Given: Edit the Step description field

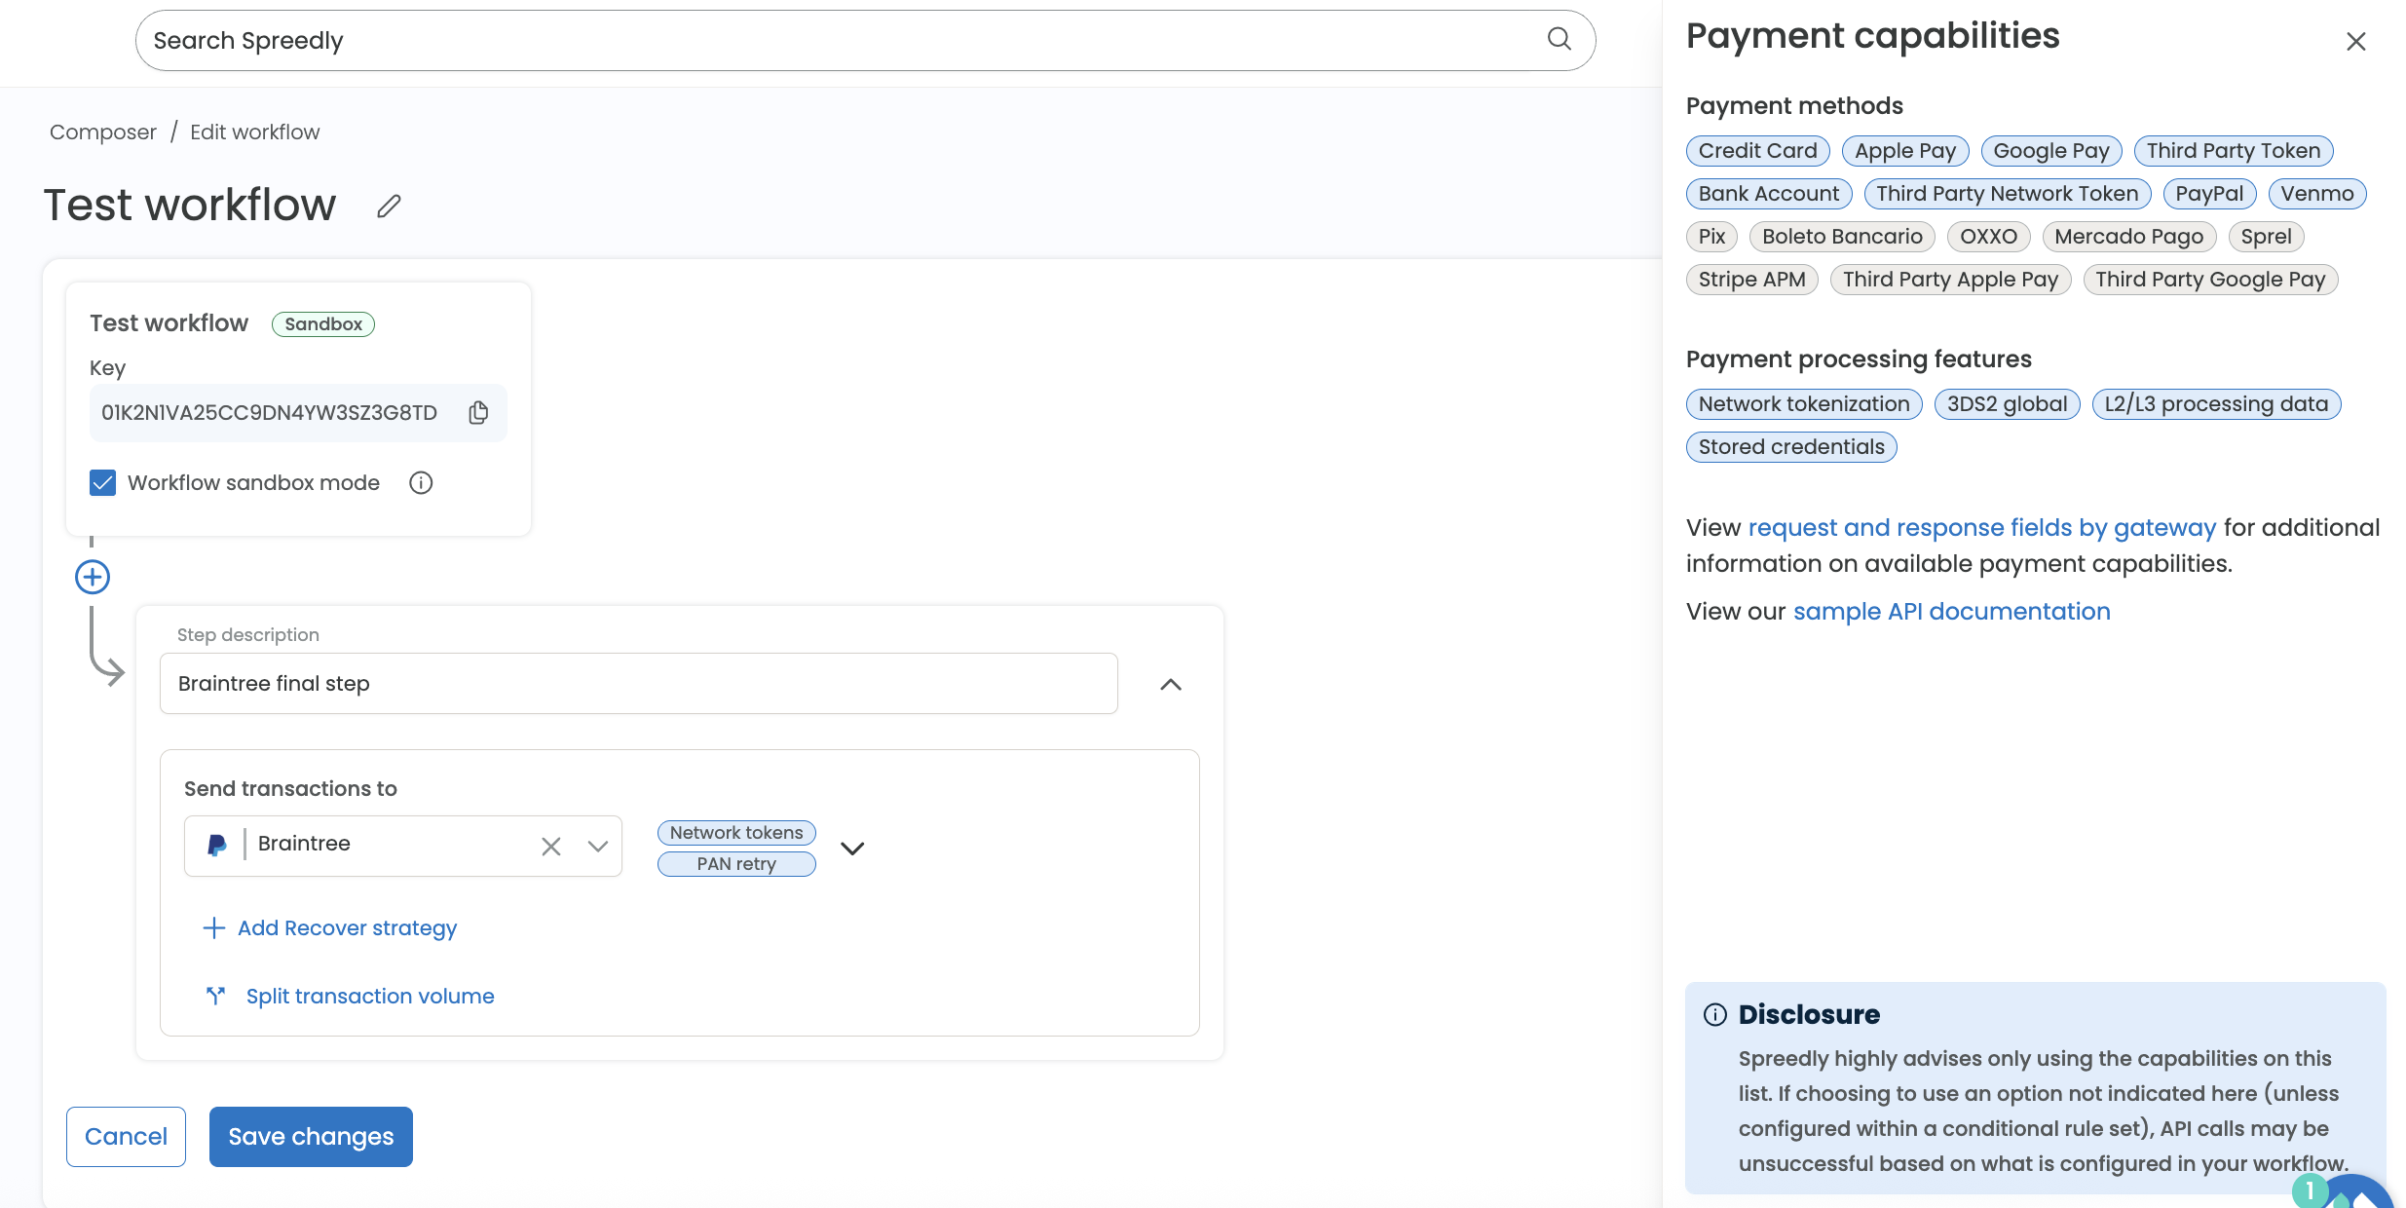Looking at the screenshot, I should tap(638, 684).
